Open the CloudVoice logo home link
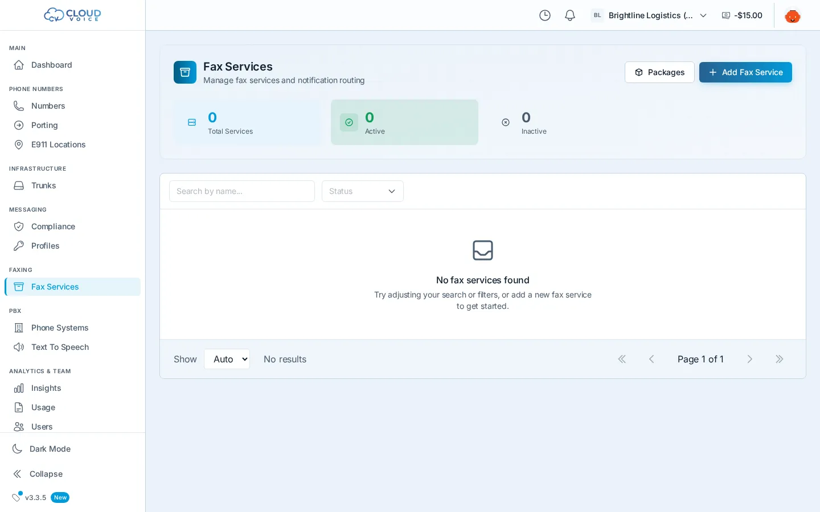The image size is (820, 512). 72,15
